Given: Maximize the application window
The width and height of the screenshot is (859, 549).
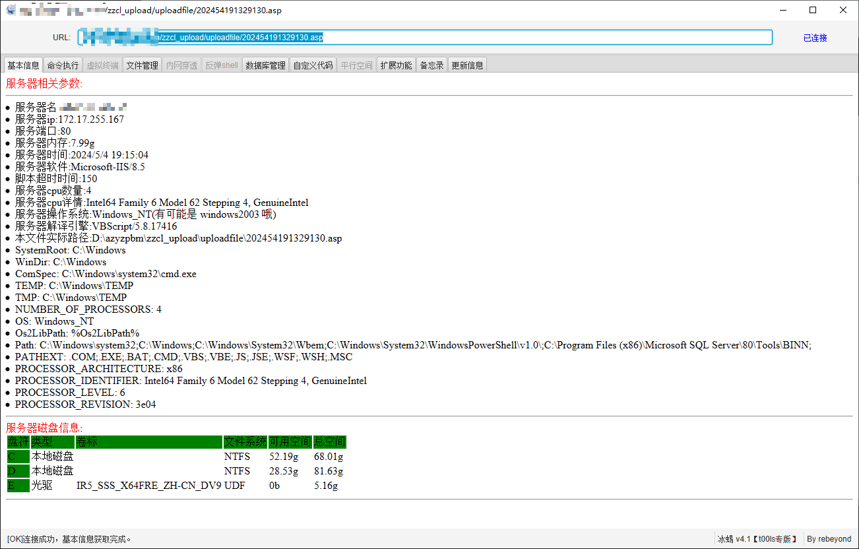Looking at the screenshot, I should pos(813,10).
